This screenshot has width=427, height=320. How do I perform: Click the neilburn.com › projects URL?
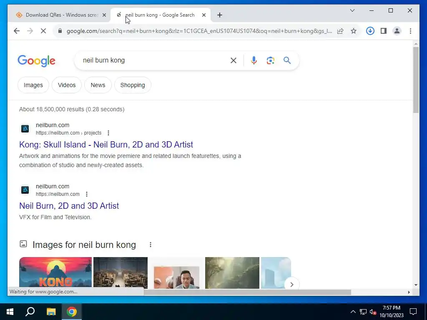69,133
